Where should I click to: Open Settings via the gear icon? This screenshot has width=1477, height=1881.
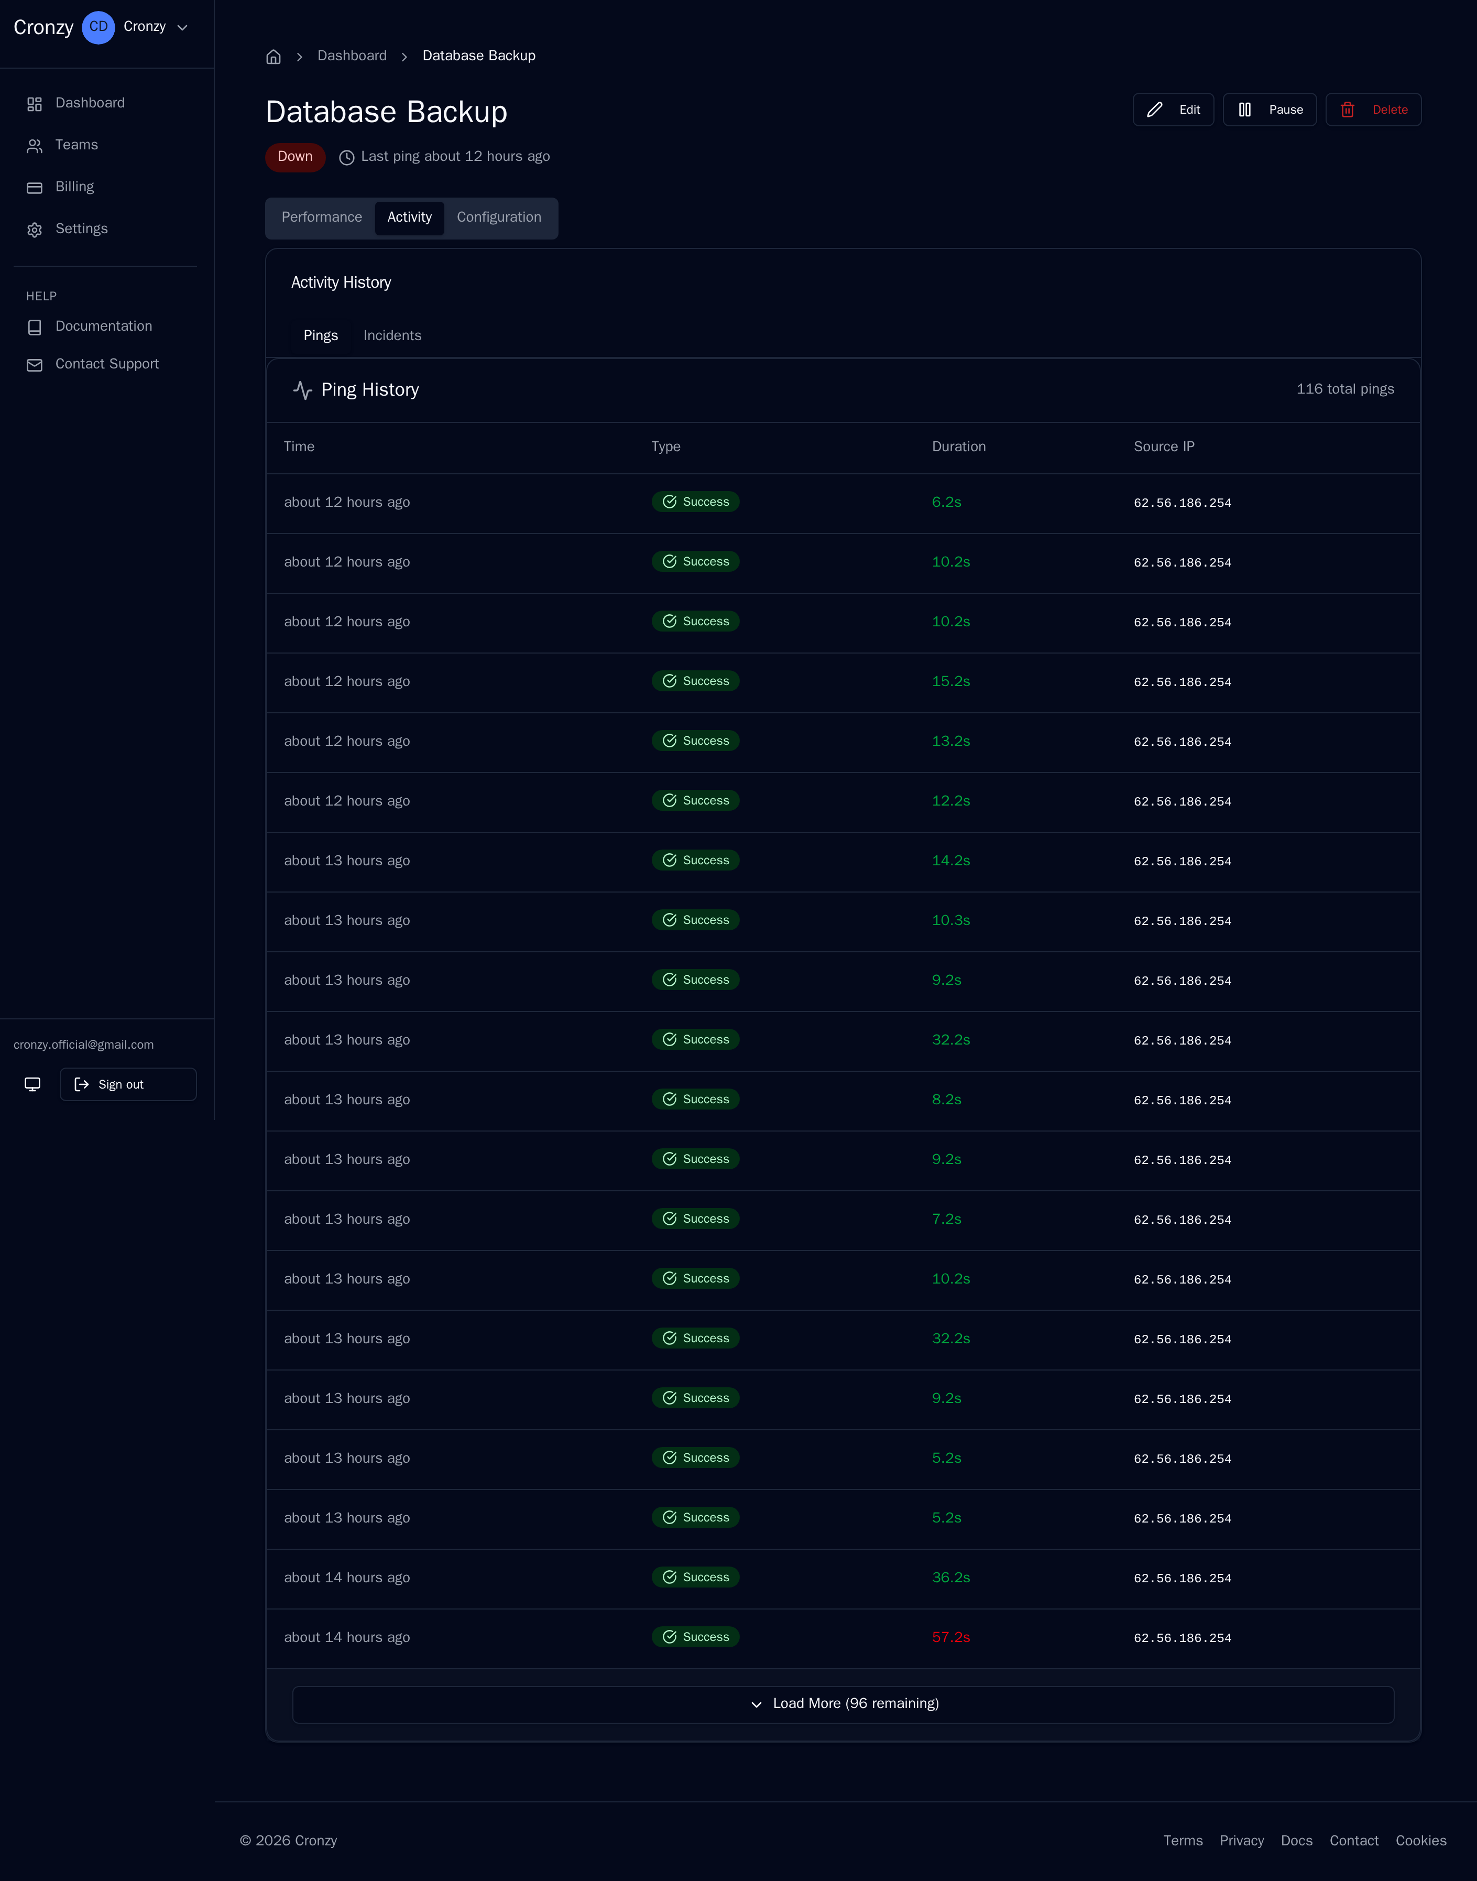click(x=35, y=229)
